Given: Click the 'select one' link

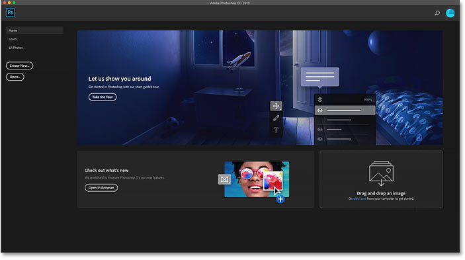Looking at the screenshot, I should pyautogui.click(x=359, y=198).
